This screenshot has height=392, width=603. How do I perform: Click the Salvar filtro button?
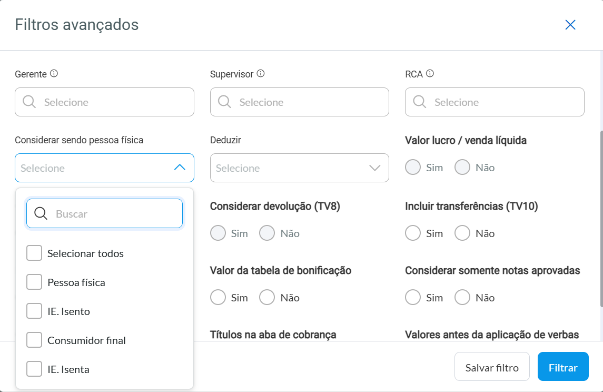[492, 367]
